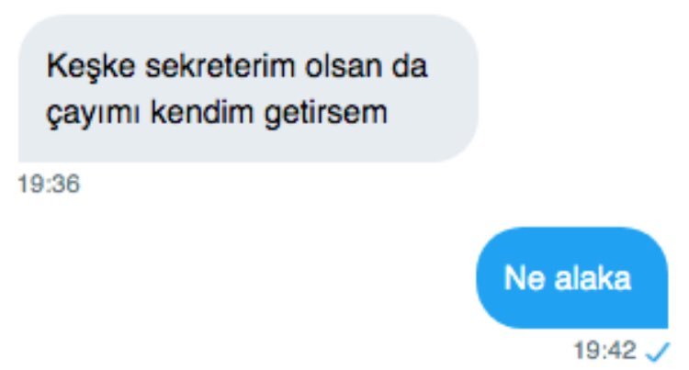This screenshot has height=370, width=689.
Task: Click the hour digits of the 19:36 timestamp
Action: pyautogui.click(x=30, y=184)
